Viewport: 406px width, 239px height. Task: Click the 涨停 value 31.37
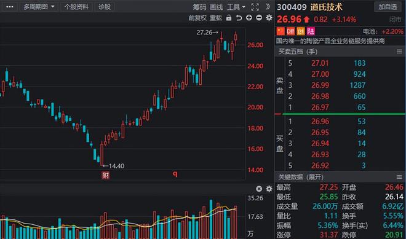point(329,235)
